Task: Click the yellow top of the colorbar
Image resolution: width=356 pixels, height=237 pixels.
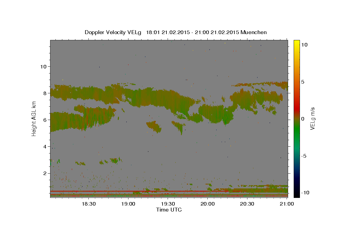Action: click(x=296, y=42)
